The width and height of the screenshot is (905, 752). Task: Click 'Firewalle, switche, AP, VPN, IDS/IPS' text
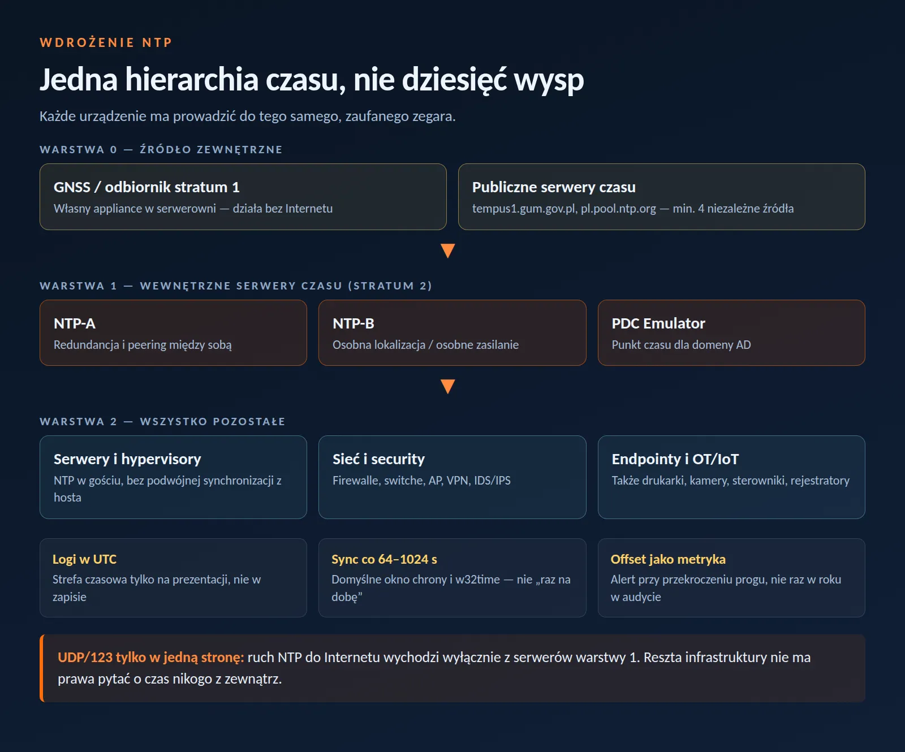tap(421, 481)
